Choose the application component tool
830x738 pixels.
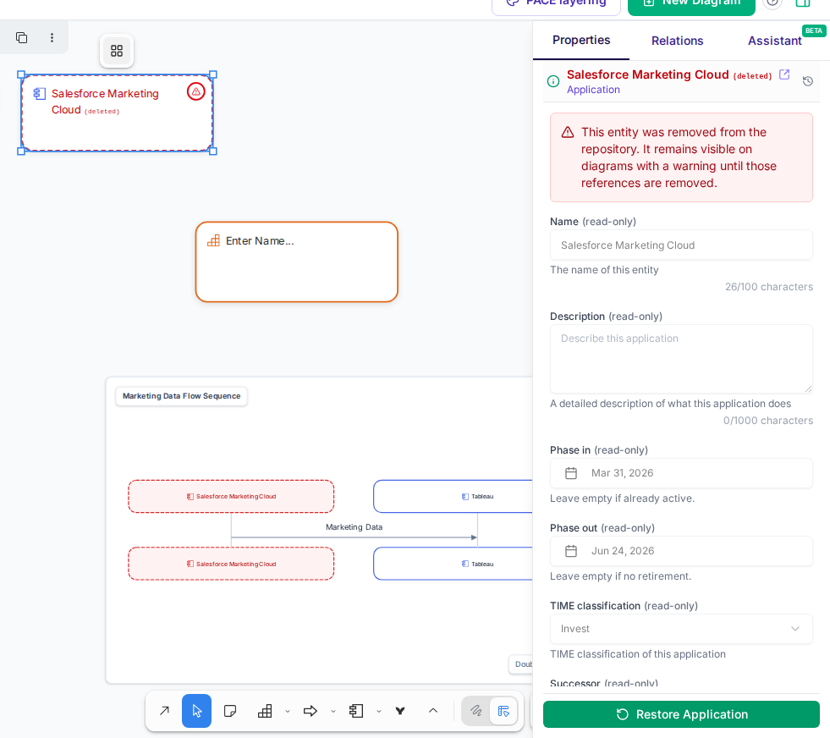coord(356,710)
